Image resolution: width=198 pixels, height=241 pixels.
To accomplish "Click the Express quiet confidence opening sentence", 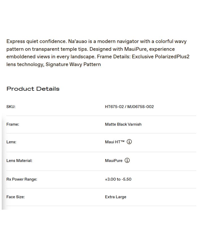I will point(36,41).
